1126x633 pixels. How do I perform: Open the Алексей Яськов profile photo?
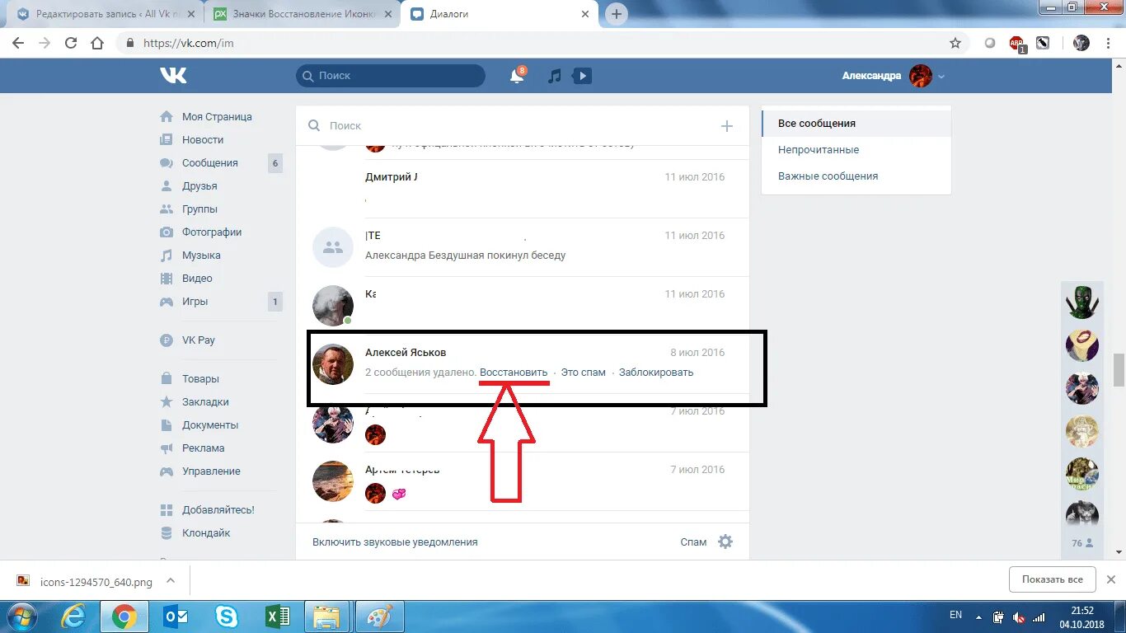pyautogui.click(x=333, y=364)
